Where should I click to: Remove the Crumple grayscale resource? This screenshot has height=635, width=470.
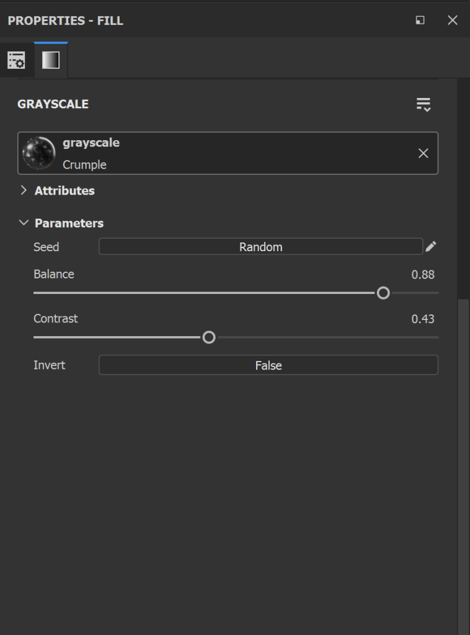pos(423,153)
